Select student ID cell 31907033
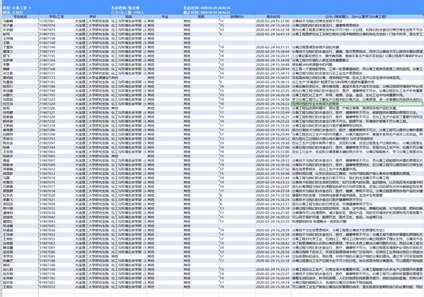The image size is (424, 297). 57,208
